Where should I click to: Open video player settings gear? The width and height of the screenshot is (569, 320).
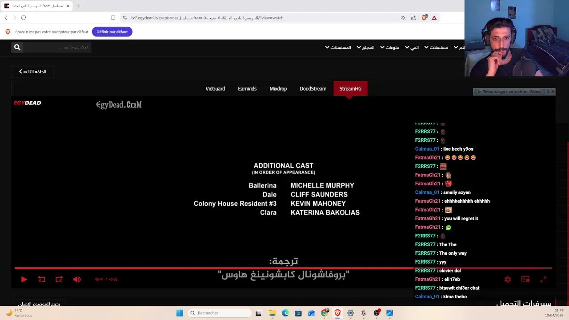(x=508, y=279)
